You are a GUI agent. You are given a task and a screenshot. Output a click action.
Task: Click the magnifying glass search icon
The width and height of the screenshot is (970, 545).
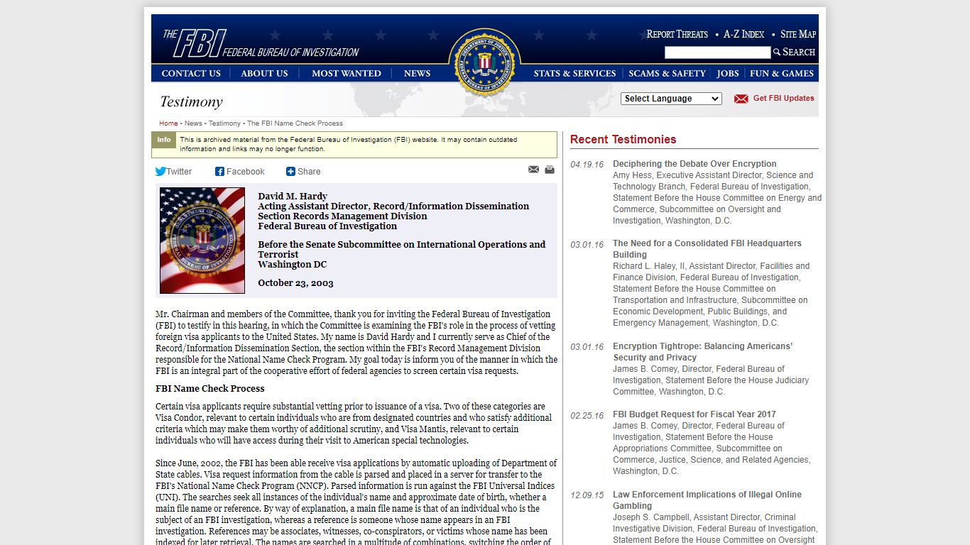(777, 52)
